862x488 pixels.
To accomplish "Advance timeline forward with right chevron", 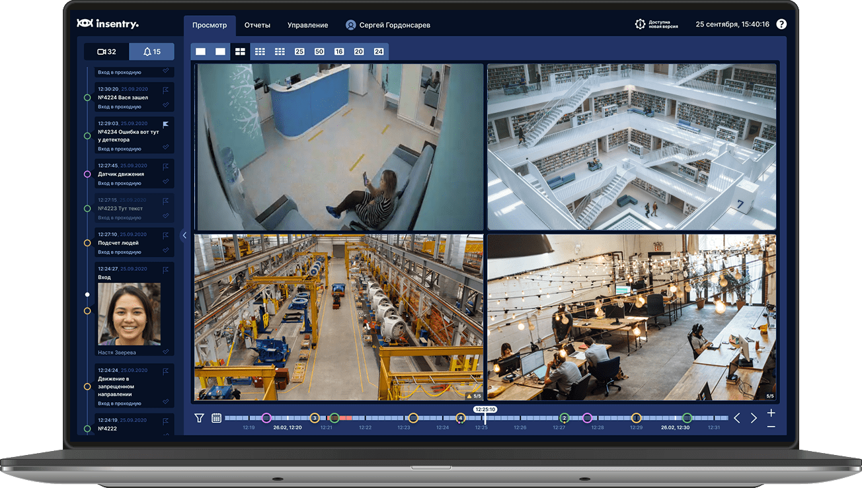I will point(754,417).
